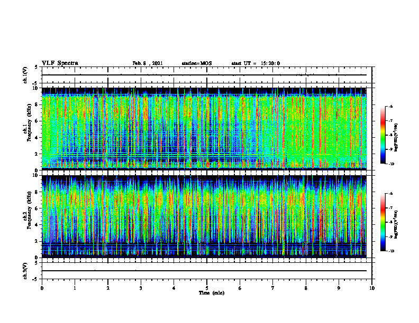
Task: Click time axis tick label "5"
Action: tap(207, 288)
